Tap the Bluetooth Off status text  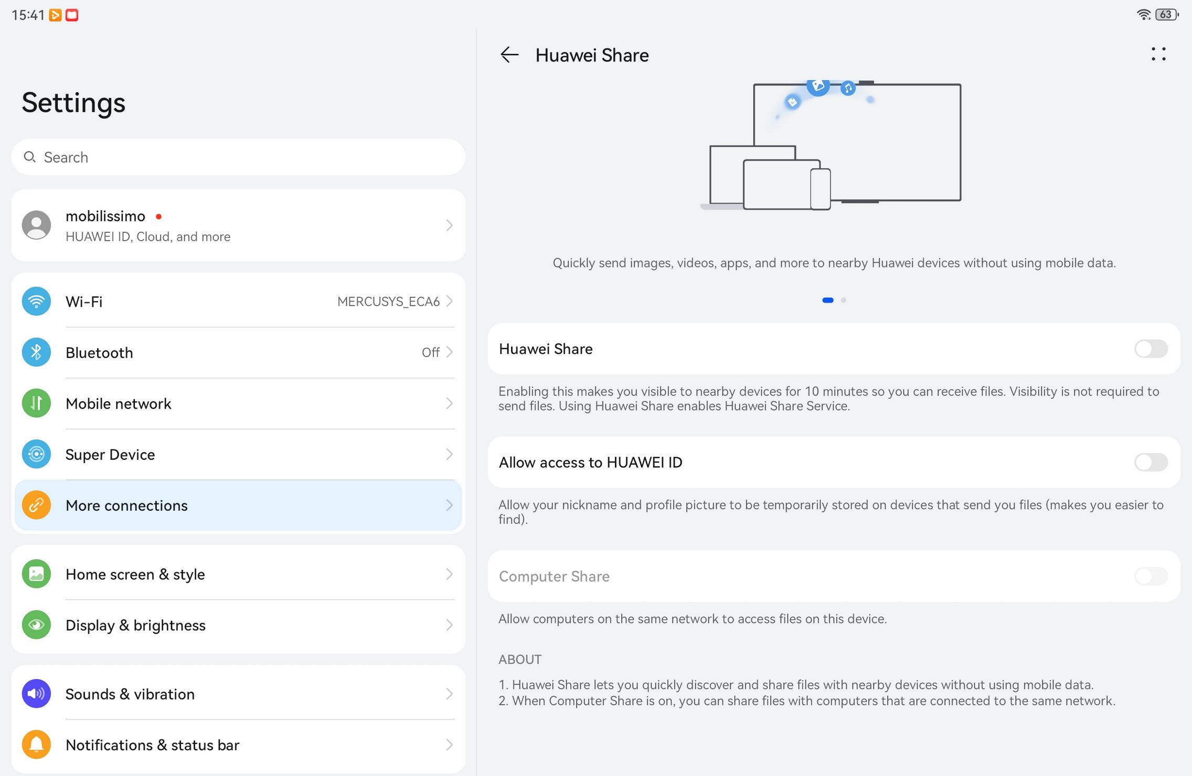pos(430,352)
